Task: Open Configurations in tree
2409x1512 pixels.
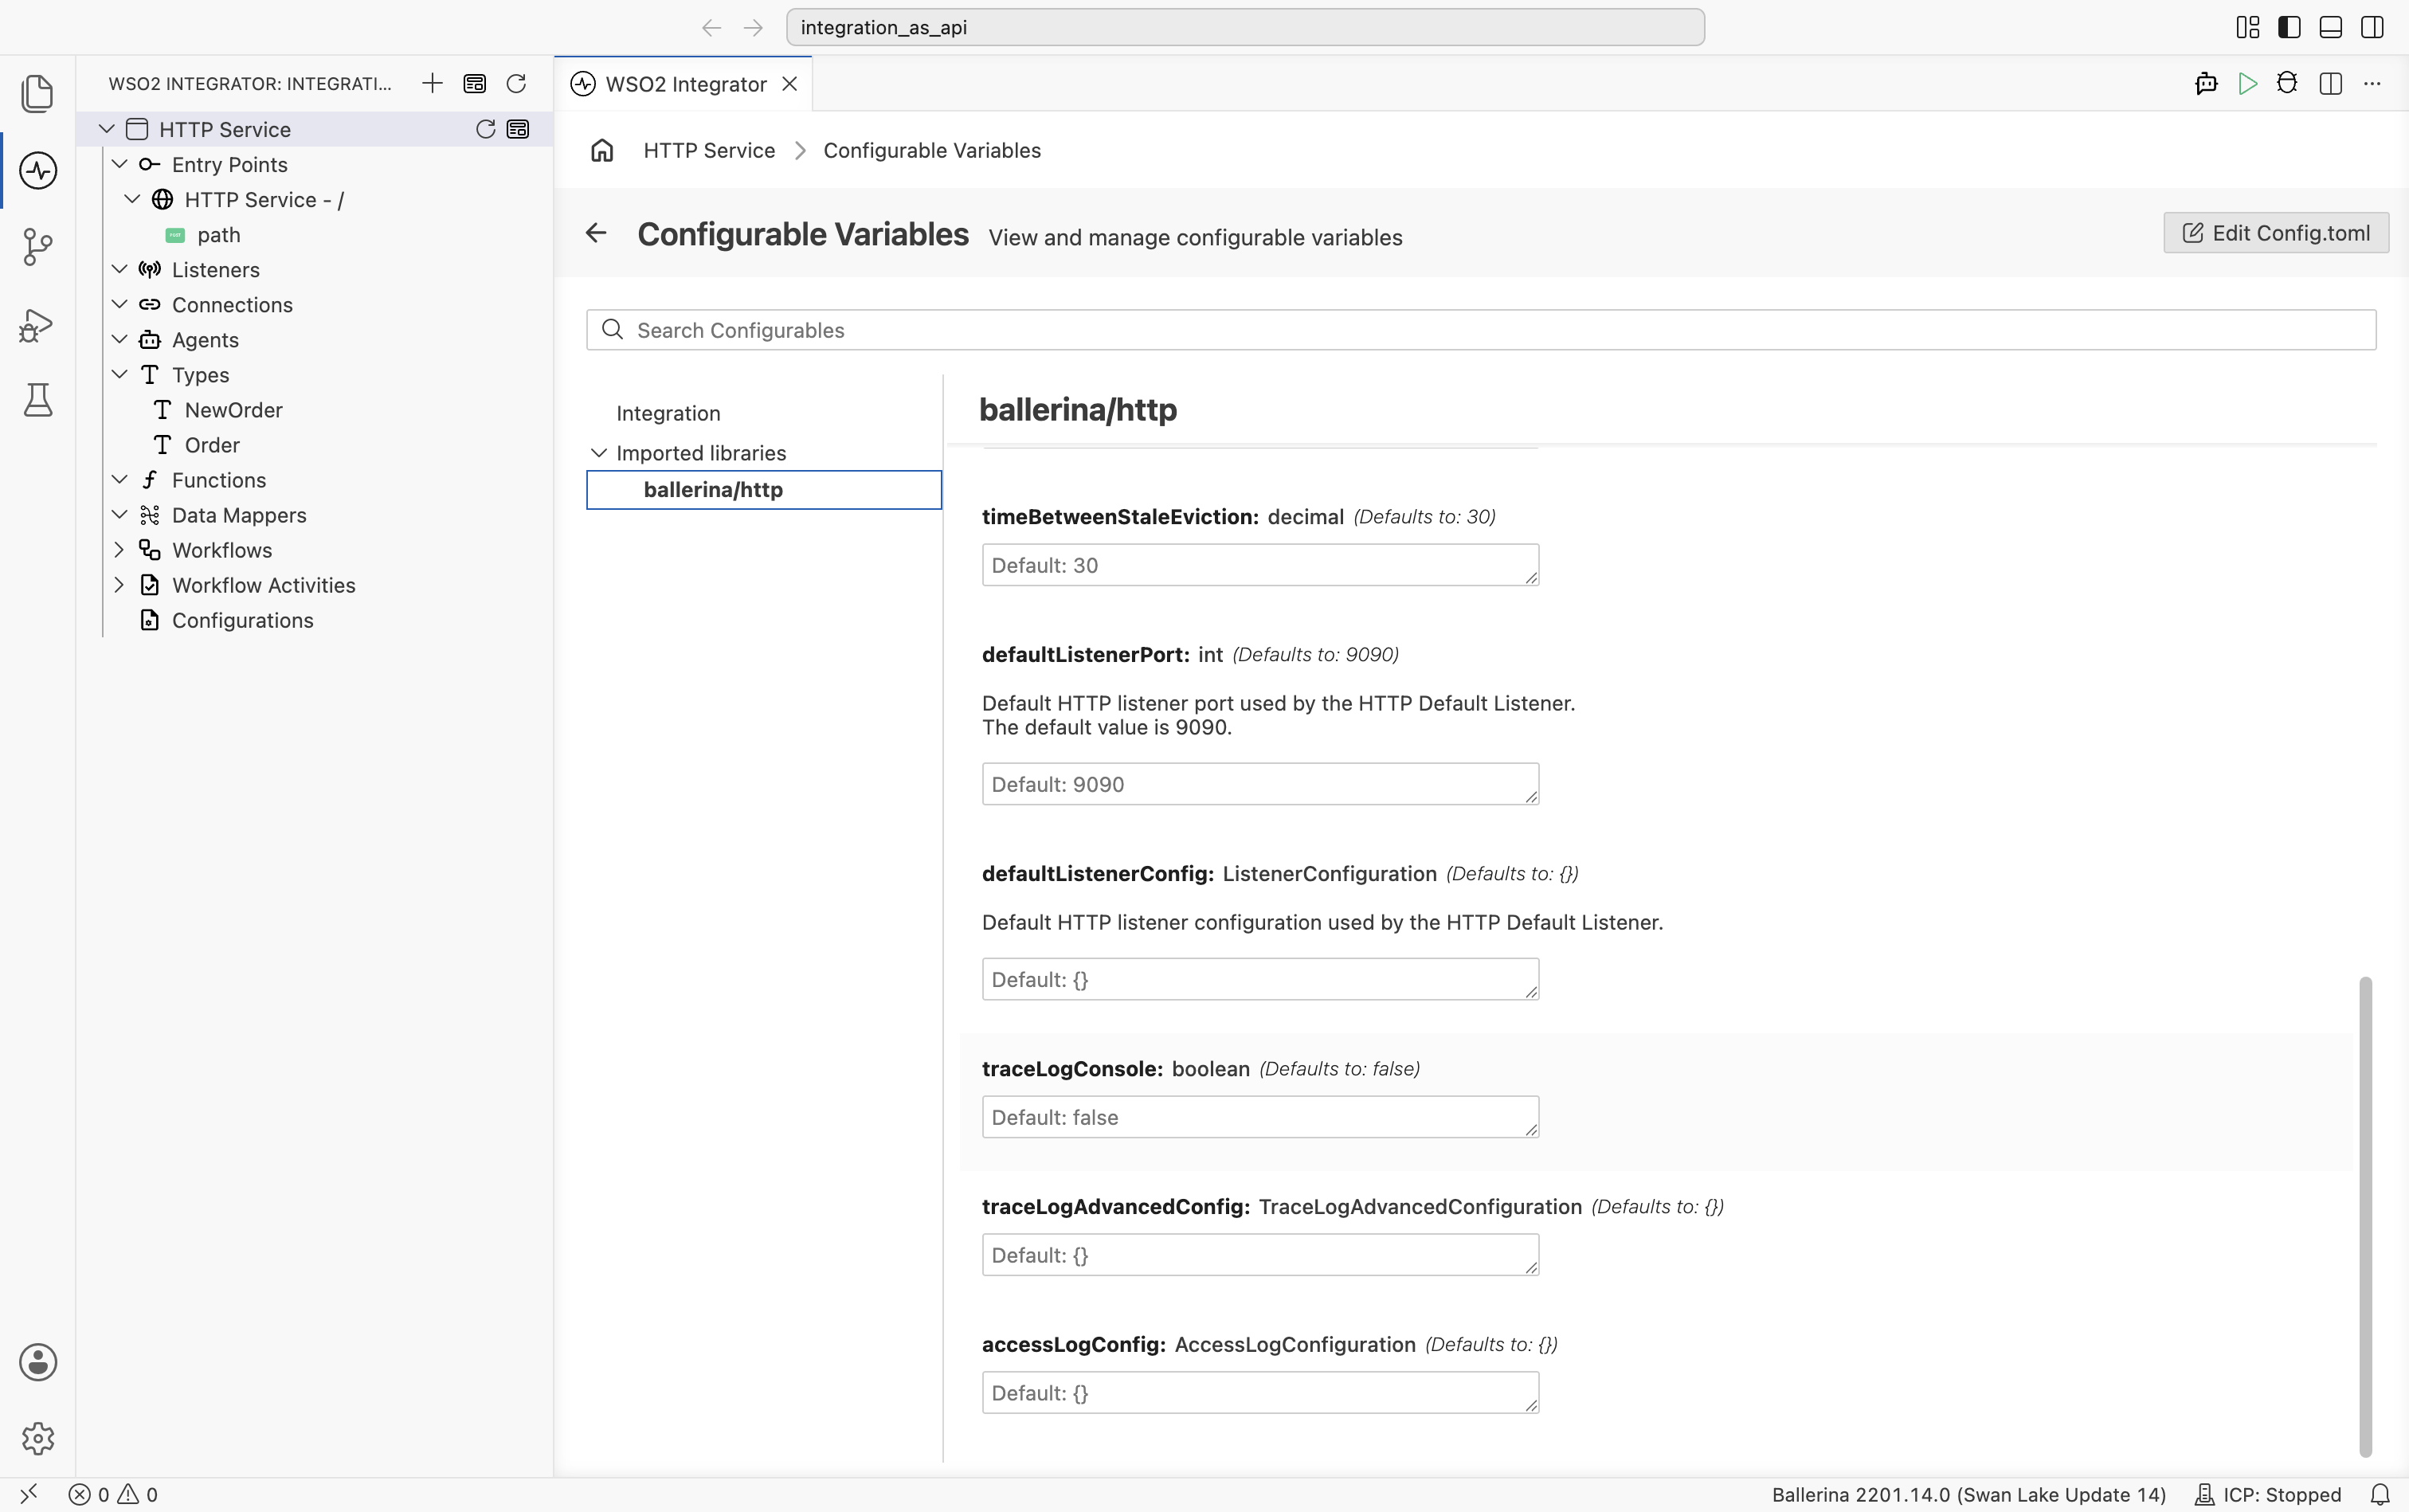Action: click(243, 620)
